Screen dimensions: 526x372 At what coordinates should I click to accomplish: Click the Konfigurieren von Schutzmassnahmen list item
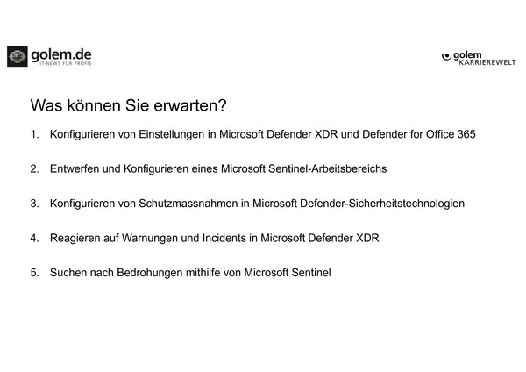tap(258, 204)
